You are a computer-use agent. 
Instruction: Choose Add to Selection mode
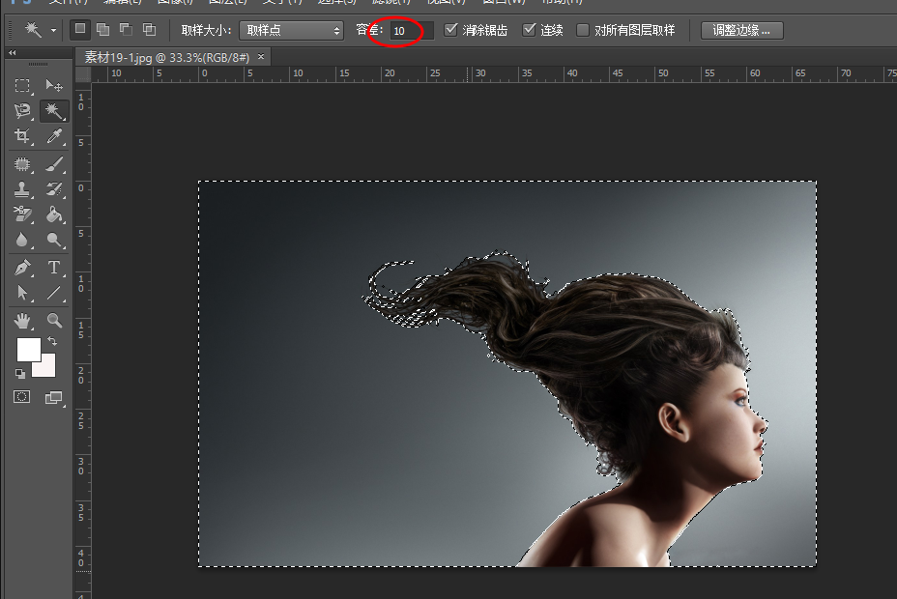pos(103,29)
